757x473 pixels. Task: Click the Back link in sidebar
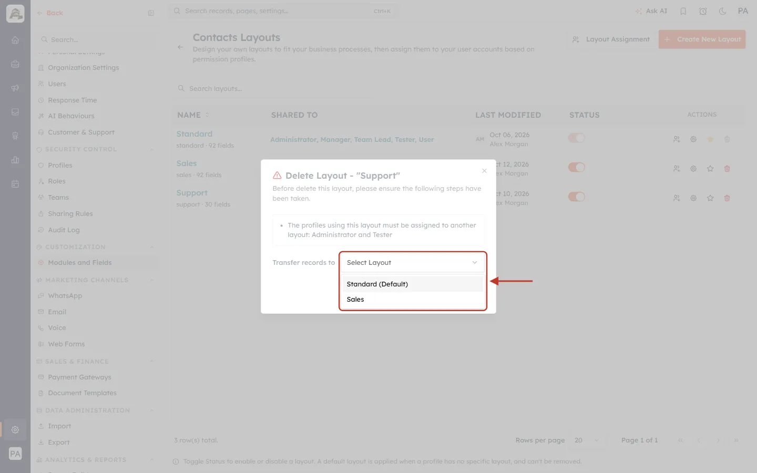pyautogui.click(x=50, y=13)
